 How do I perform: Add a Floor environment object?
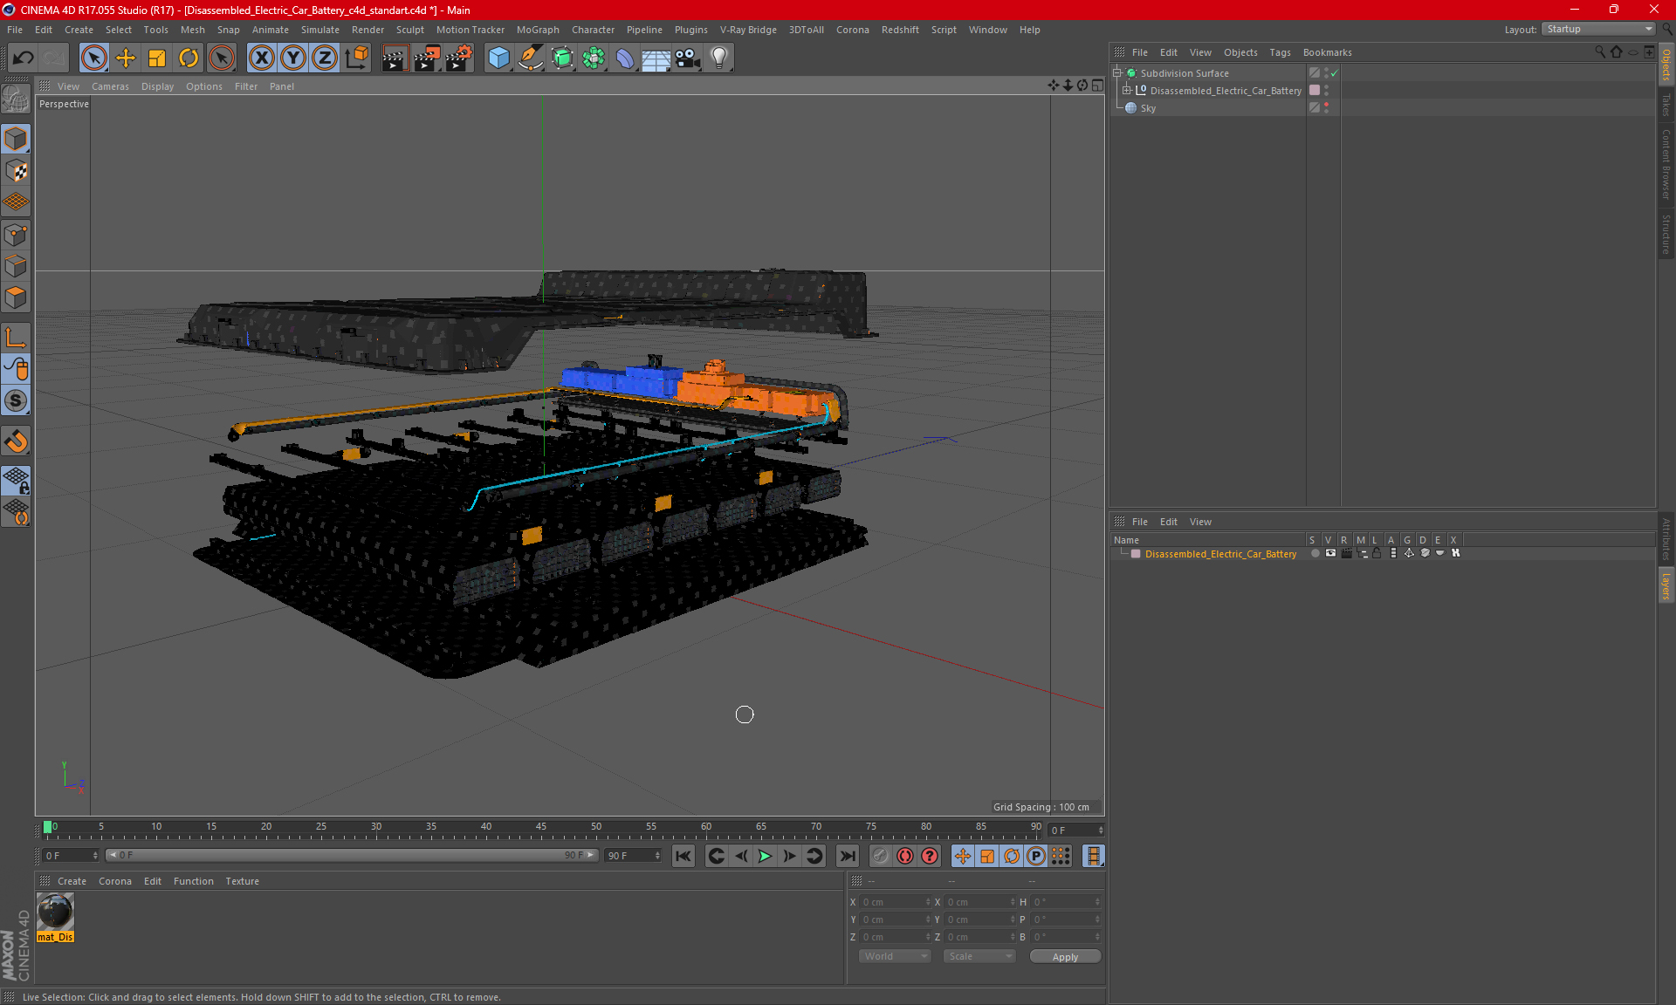[x=656, y=58]
